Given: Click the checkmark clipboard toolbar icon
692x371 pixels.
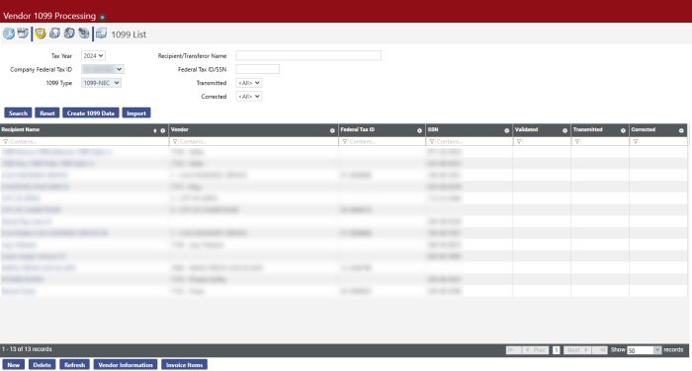Looking at the screenshot, I should click(x=23, y=33).
